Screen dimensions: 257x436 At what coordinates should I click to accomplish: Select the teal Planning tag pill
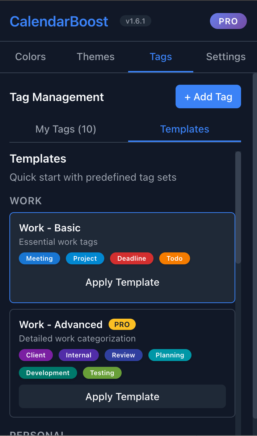[x=170, y=355]
